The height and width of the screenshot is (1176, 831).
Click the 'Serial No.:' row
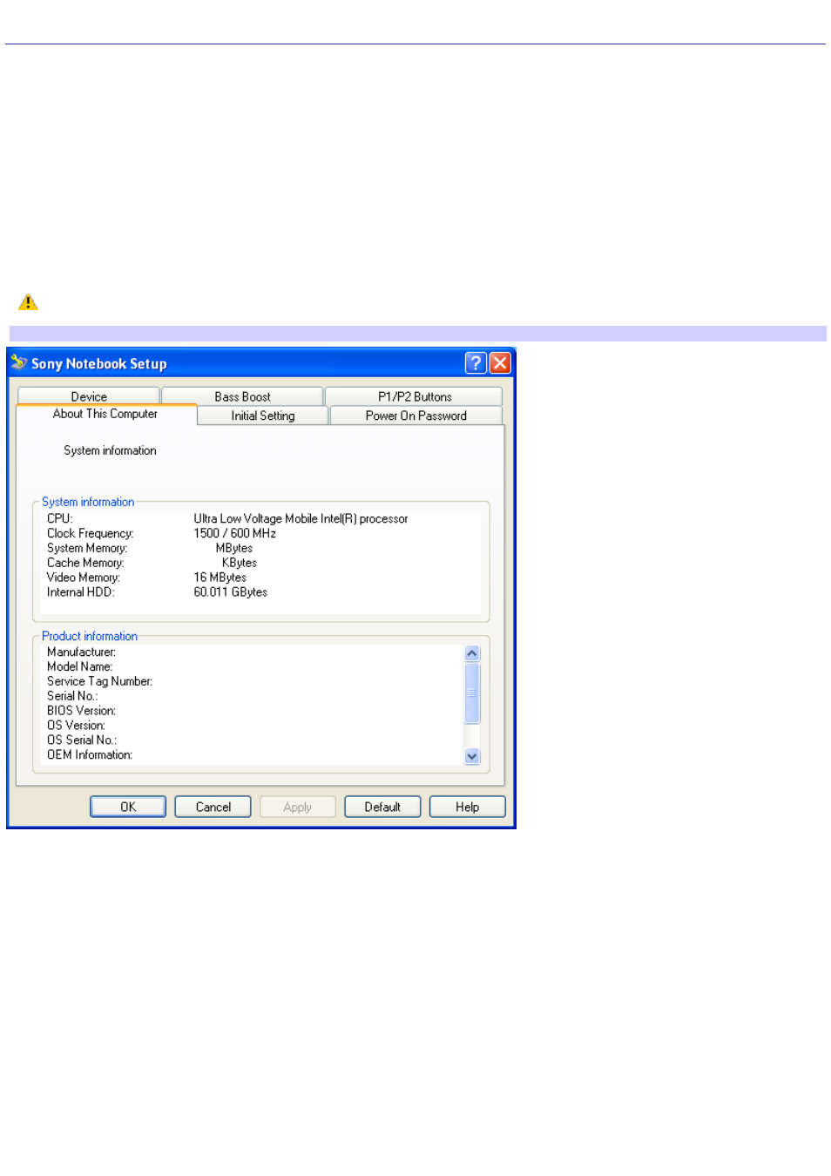[x=72, y=696]
